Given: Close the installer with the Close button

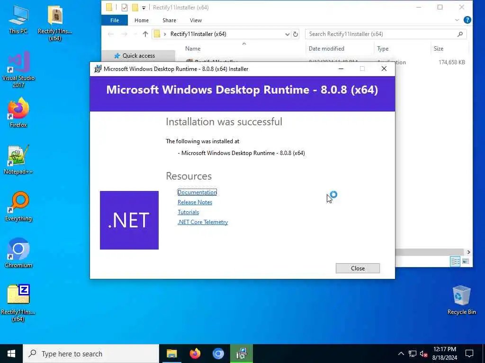Looking at the screenshot, I should (358, 268).
